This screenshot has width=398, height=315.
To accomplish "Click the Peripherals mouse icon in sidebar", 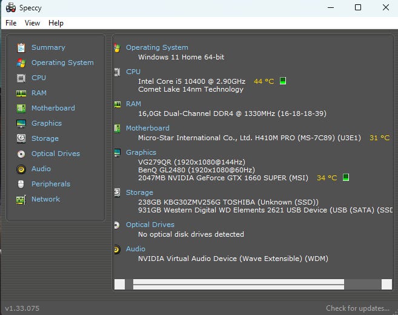I will click(21, 184).
